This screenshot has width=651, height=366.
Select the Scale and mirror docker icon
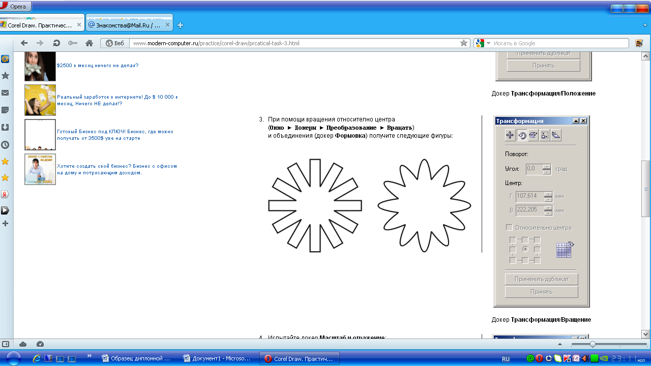533,135
